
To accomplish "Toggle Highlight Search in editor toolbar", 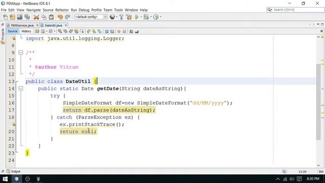I will (77, 32).
